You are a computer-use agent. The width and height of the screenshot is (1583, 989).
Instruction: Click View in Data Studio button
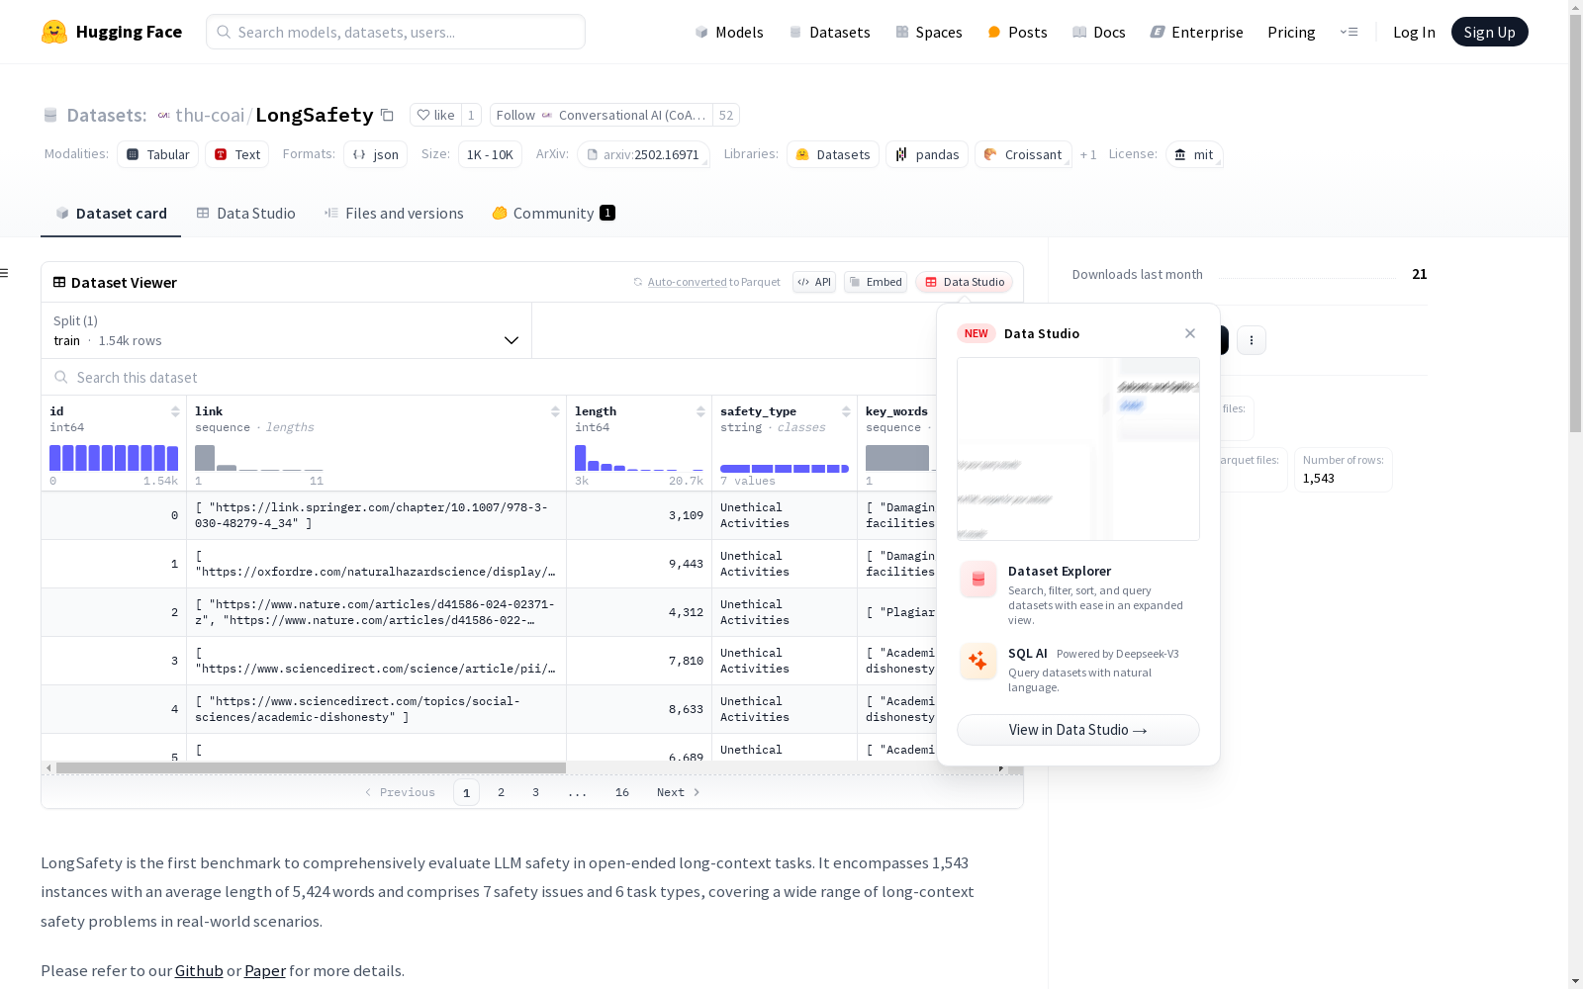(1078, 730)
